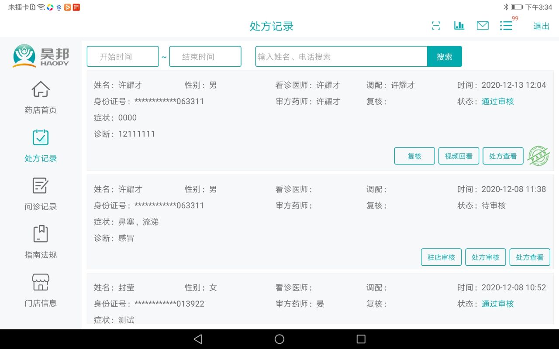Tap the HAOPY logo
559x349 pixels.
pos(41,56)
